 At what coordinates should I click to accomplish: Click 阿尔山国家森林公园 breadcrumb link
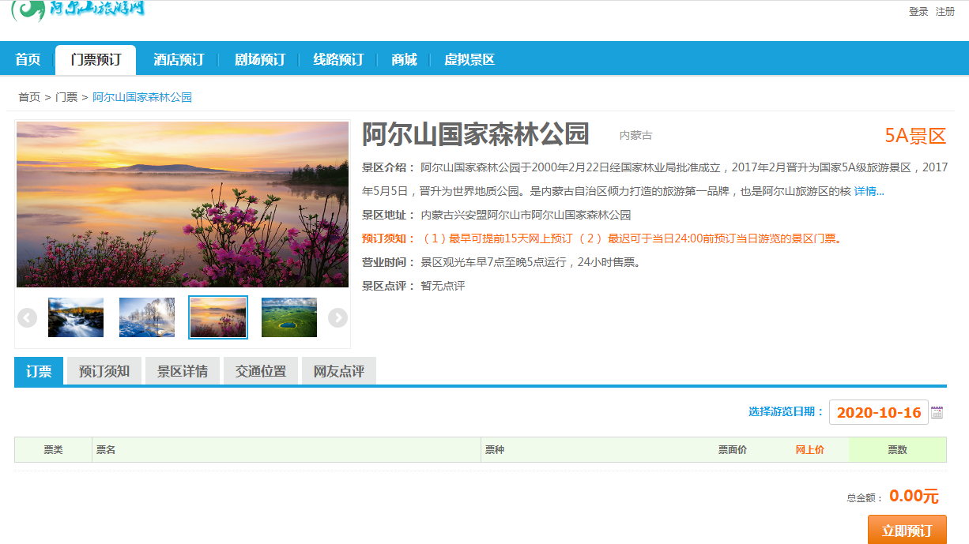click(x=142, y=97)
